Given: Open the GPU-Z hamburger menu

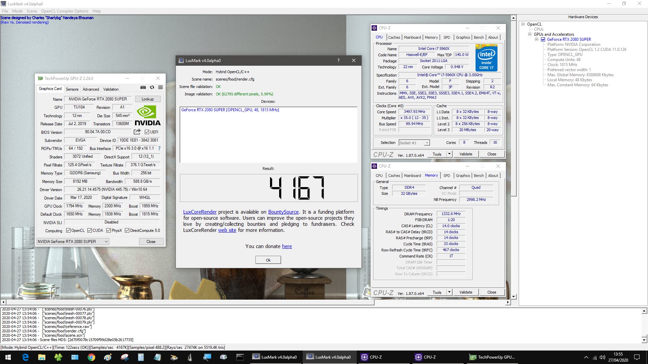Looking at the screenshot, I should tap(161, 87).
